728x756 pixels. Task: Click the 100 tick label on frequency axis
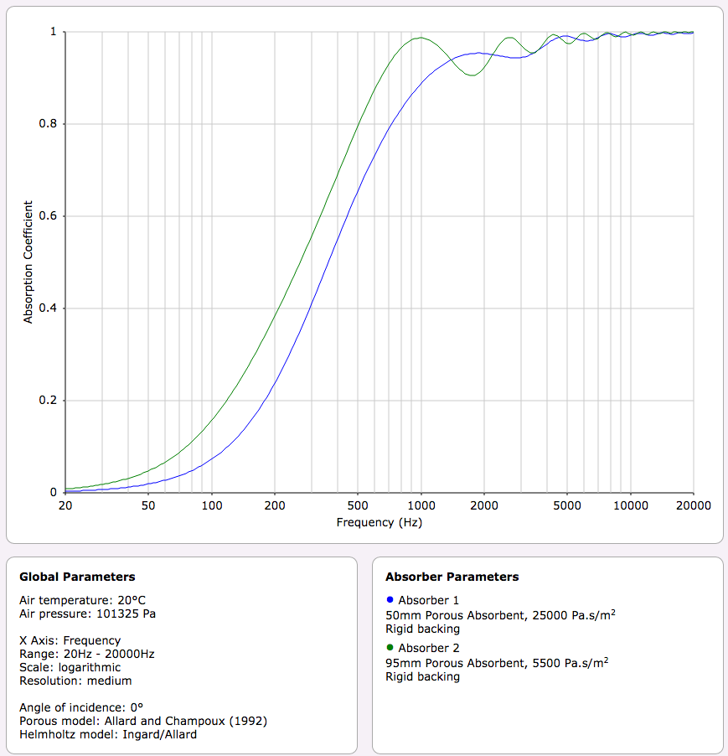212,505
